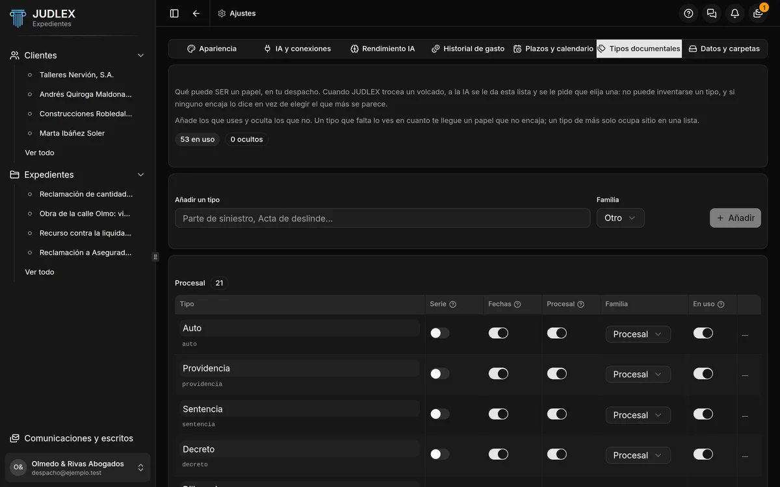Click the sidebar resize grip handle
780x487 pixels.
(155, 257)
